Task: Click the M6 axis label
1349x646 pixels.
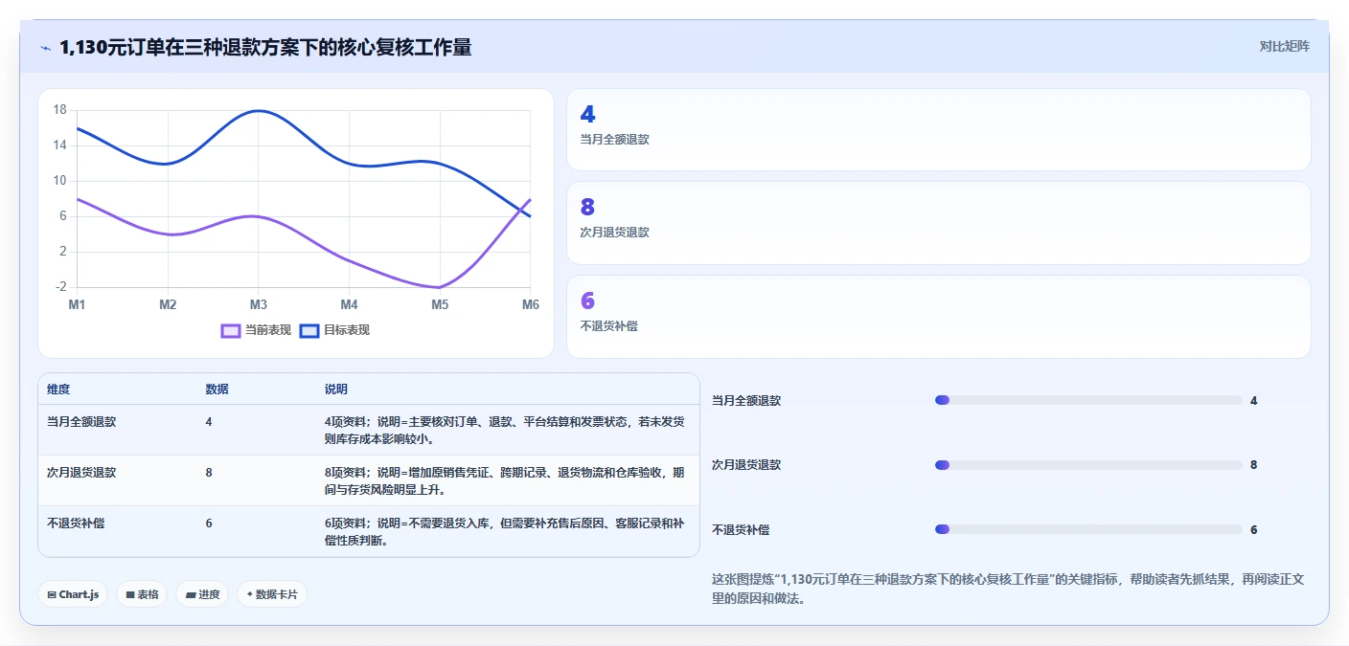Action: point(531,304)
